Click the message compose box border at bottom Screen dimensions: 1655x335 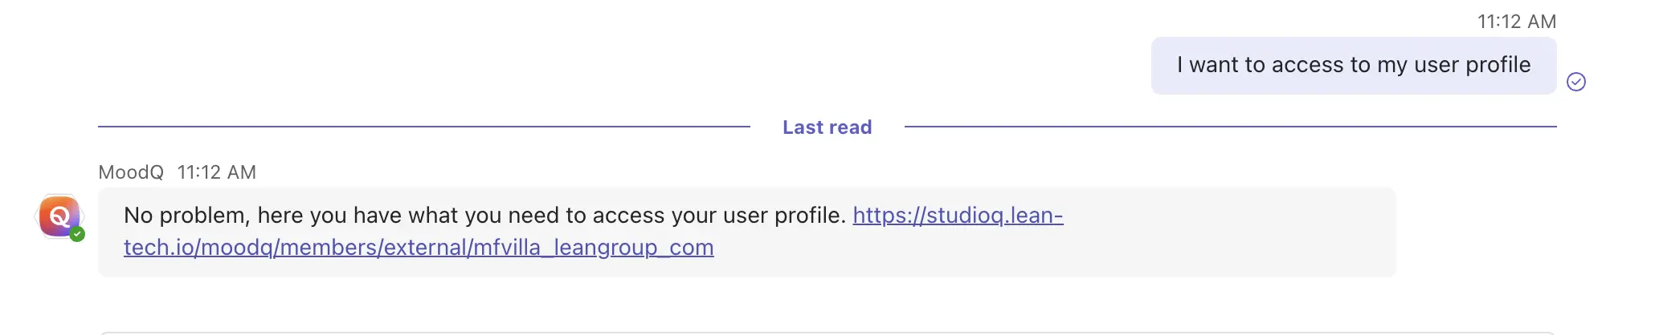coord(827,332)
